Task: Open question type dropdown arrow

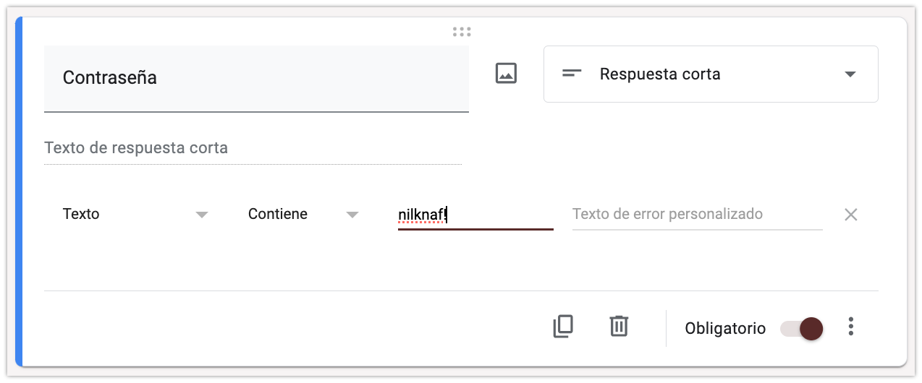Action: [850, 74]
